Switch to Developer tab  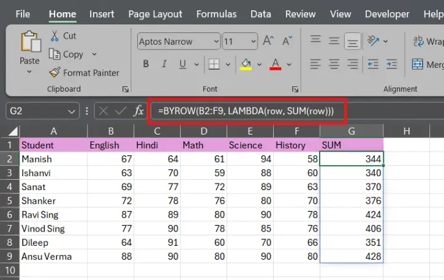coord(387,14)
